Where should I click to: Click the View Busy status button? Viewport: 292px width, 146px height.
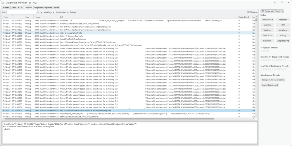(283, 30)
